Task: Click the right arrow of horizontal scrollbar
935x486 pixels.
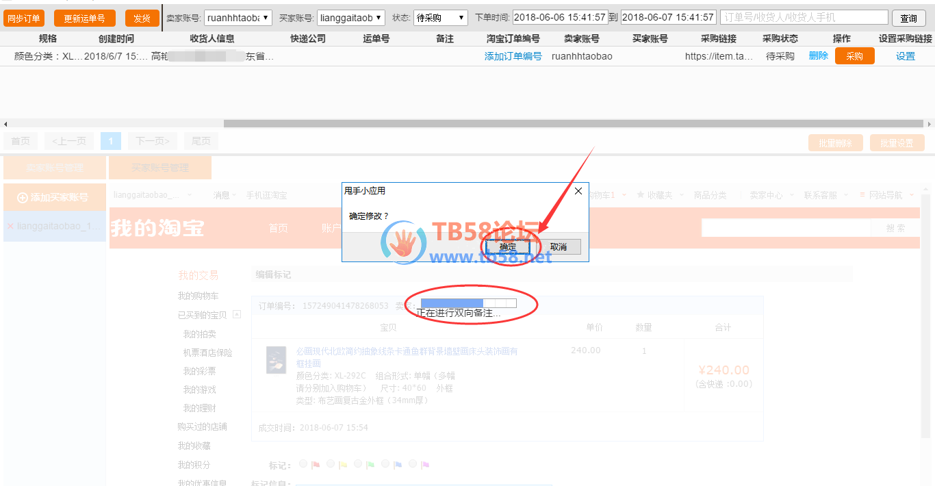Action: pos(930,124)
